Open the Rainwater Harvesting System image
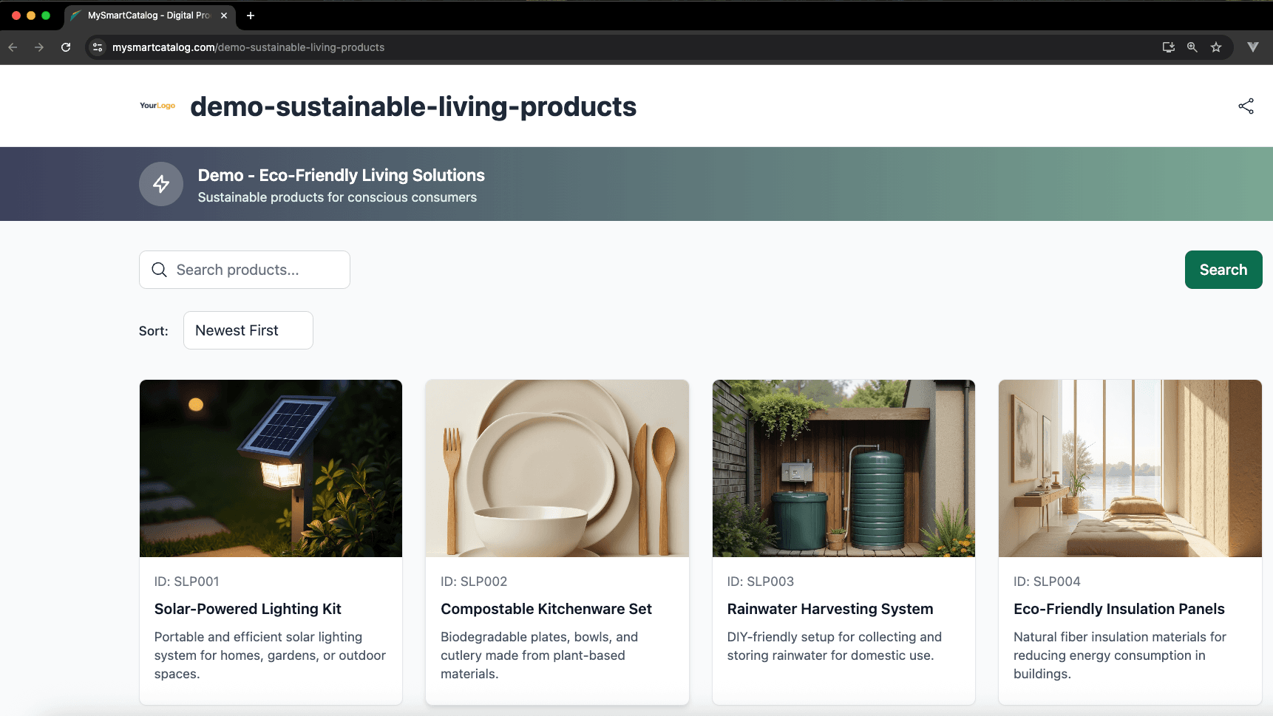This screenshot has height=716, width=1273. (843, 468)
